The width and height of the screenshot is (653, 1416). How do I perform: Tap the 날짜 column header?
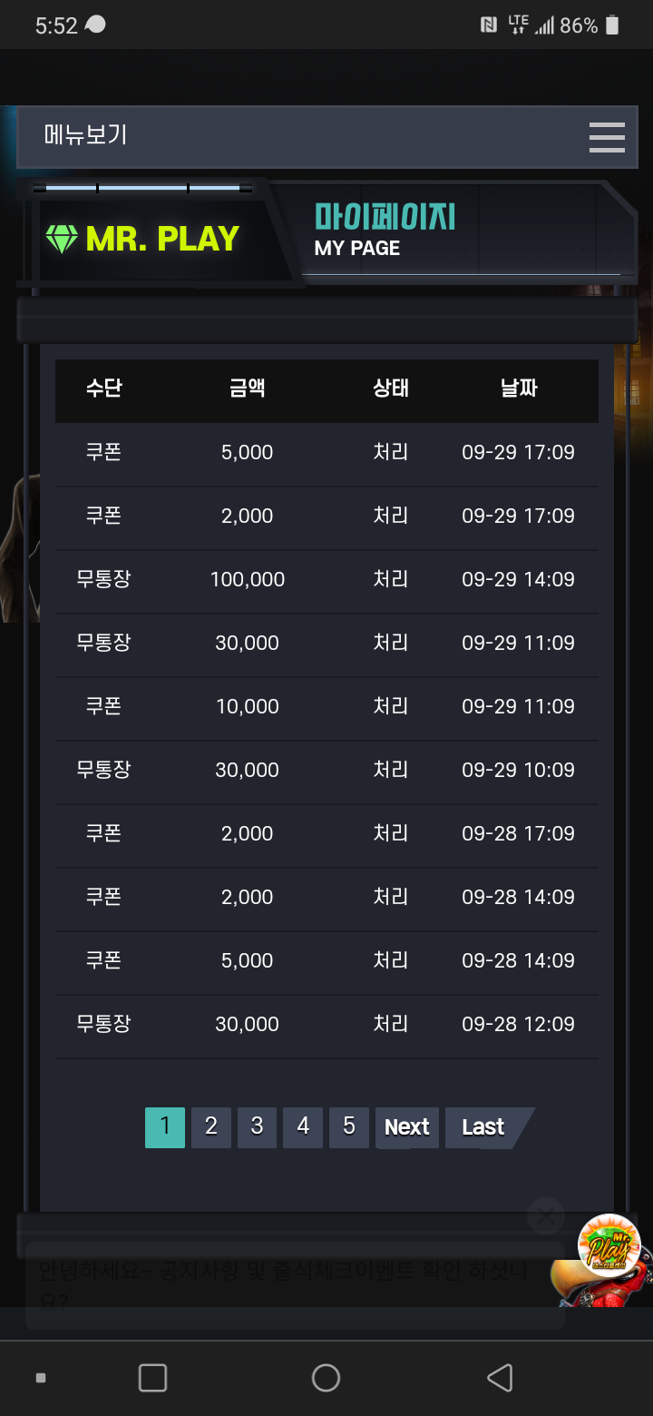[519, 388]
